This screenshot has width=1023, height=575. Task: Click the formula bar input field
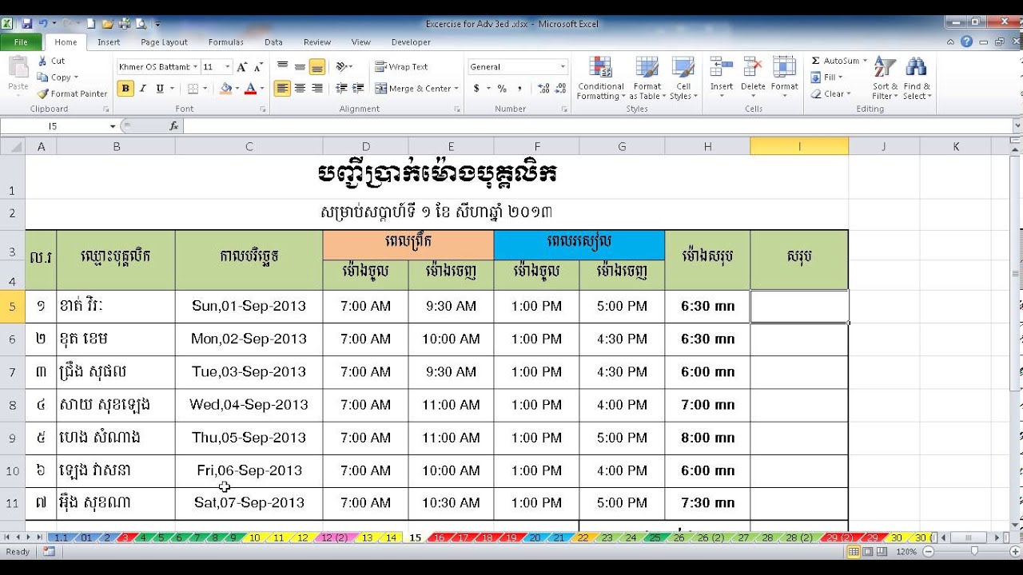point(596,126)
